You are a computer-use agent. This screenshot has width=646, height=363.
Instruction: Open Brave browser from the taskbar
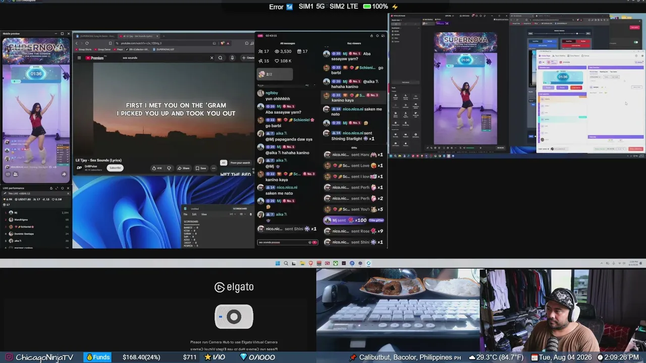[x=310, y=263]
